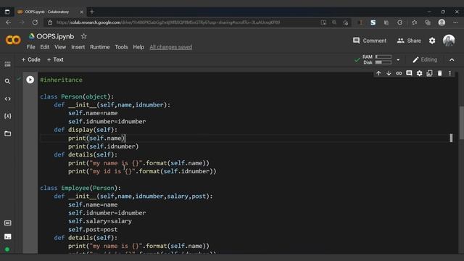The image size is (464, 261).
Task: Click the def display(self) line
Action: pos(86,130)
